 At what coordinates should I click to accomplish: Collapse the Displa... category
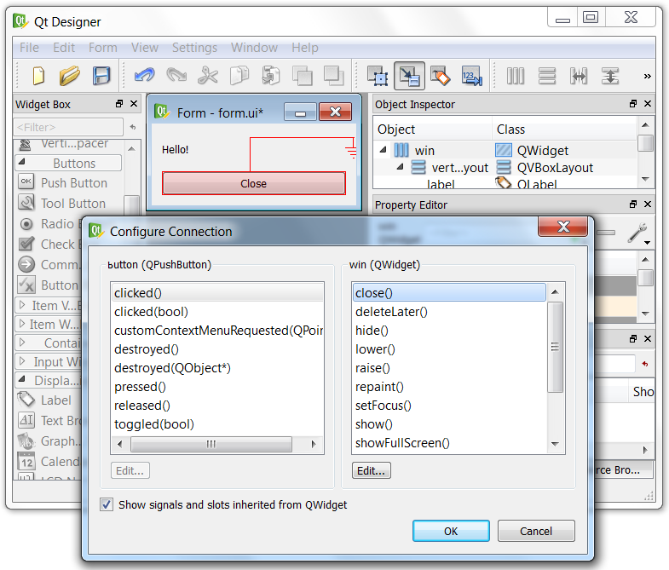[x=22, y=378]
